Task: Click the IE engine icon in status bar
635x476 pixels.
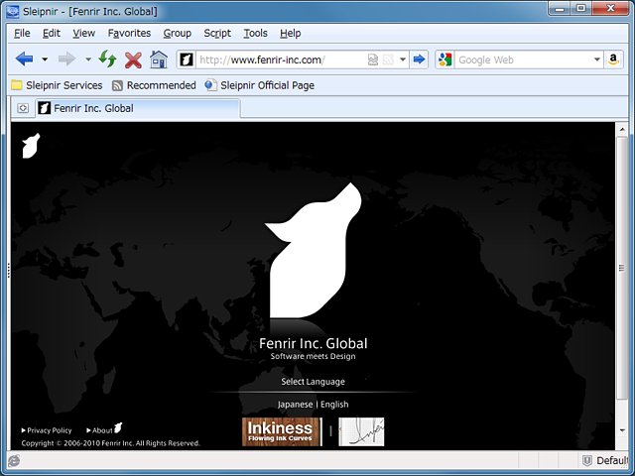Action: pyautogui.click(x=14, y=460)
